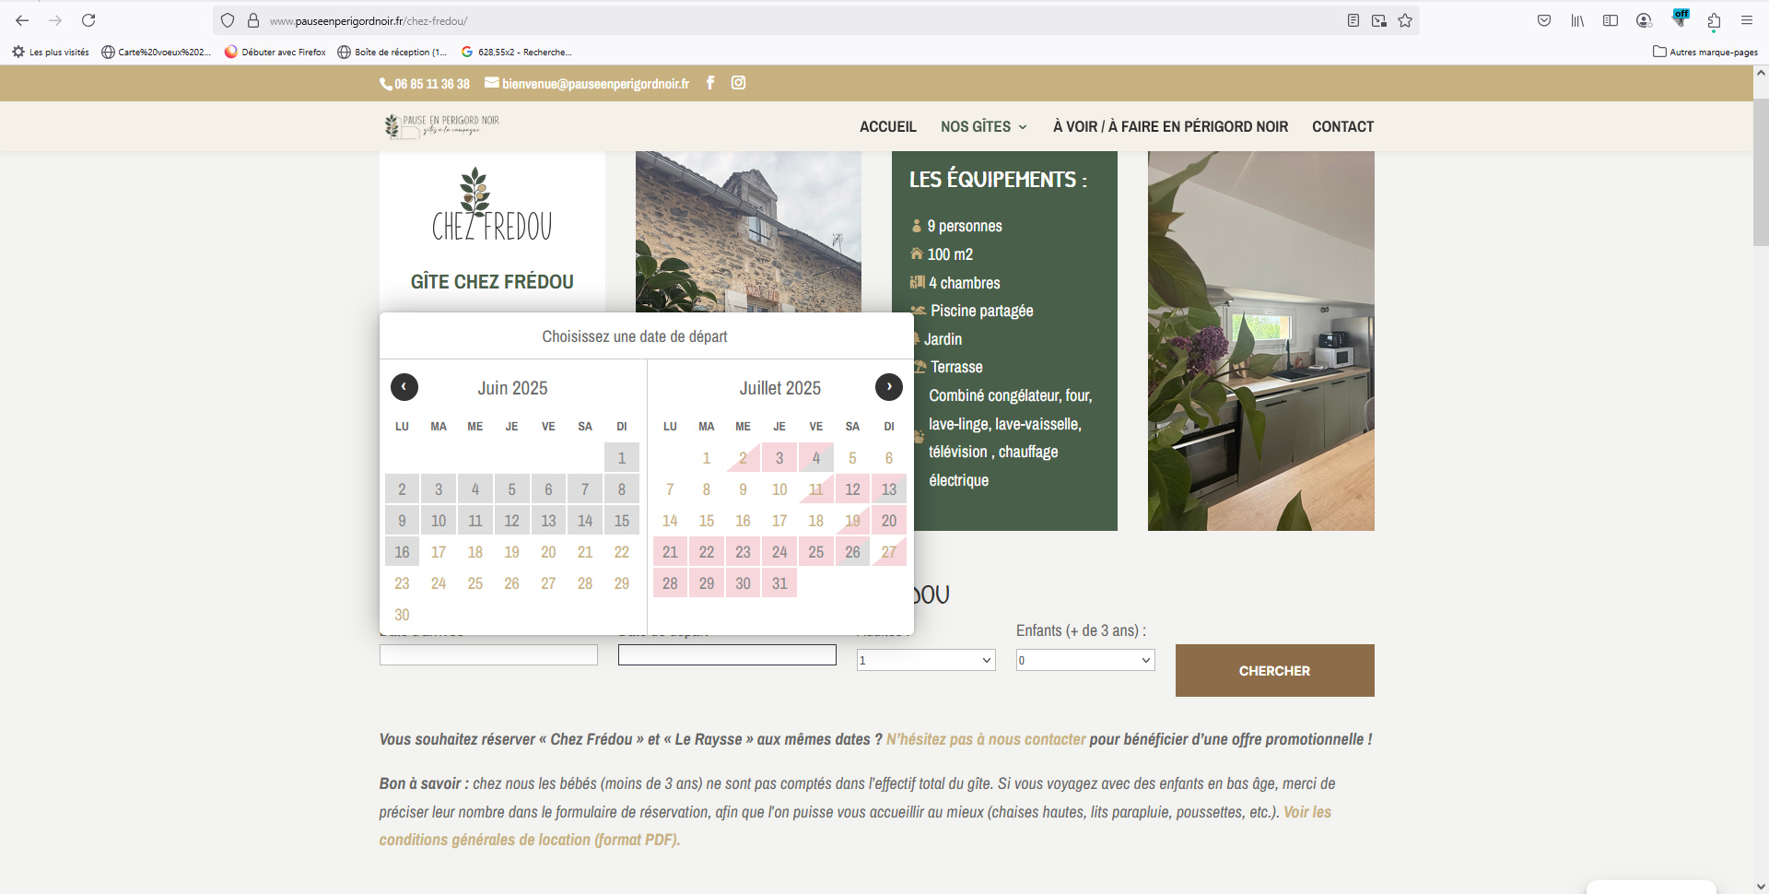
Task: Click the padlock site info icon
Action: (253, 20)
